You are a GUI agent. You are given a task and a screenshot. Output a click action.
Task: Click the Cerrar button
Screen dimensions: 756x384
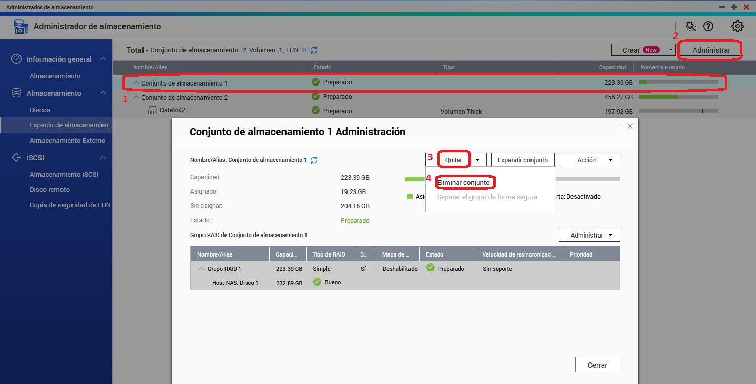(x=597, y=365)
